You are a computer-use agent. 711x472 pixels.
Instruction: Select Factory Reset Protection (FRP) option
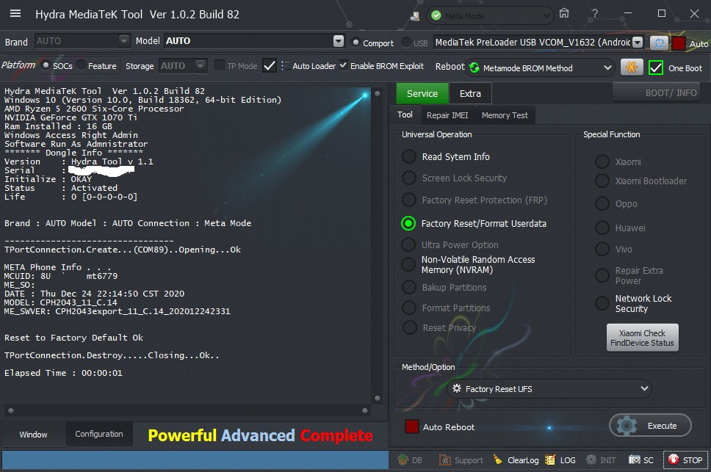409,200
